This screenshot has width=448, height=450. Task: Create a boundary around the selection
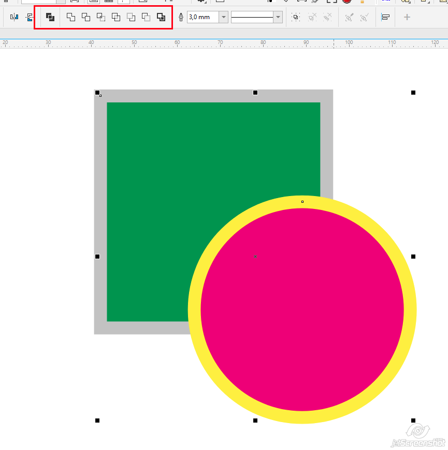coord(161,17)
